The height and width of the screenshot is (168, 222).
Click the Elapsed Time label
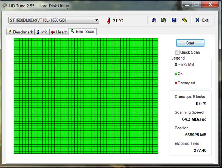tap(187, 144)
